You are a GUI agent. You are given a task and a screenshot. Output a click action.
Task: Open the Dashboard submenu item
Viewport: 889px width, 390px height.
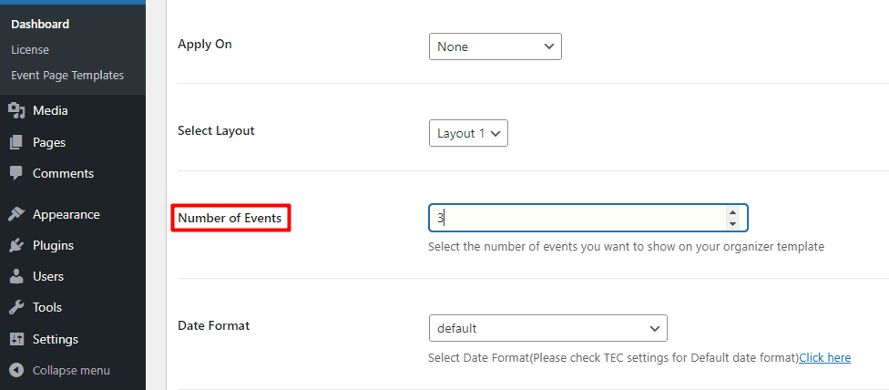click(x=40, y=24)
